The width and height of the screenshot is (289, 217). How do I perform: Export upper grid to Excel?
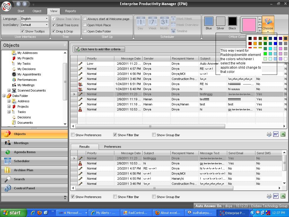pos(283,134)
